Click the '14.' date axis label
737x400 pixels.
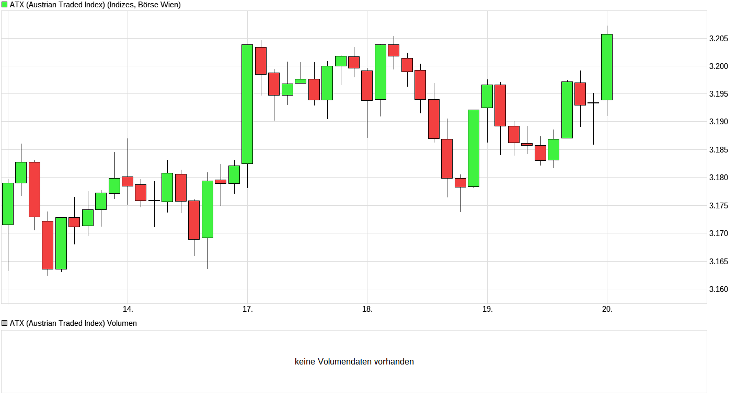(x=128, y=309)
